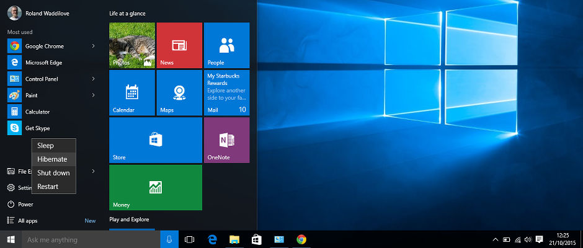Choose Shut down in power menu

pos(53,173)
